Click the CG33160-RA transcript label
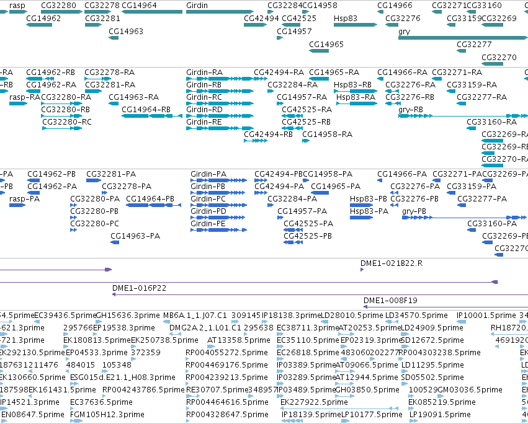 (x=491, y=122)
